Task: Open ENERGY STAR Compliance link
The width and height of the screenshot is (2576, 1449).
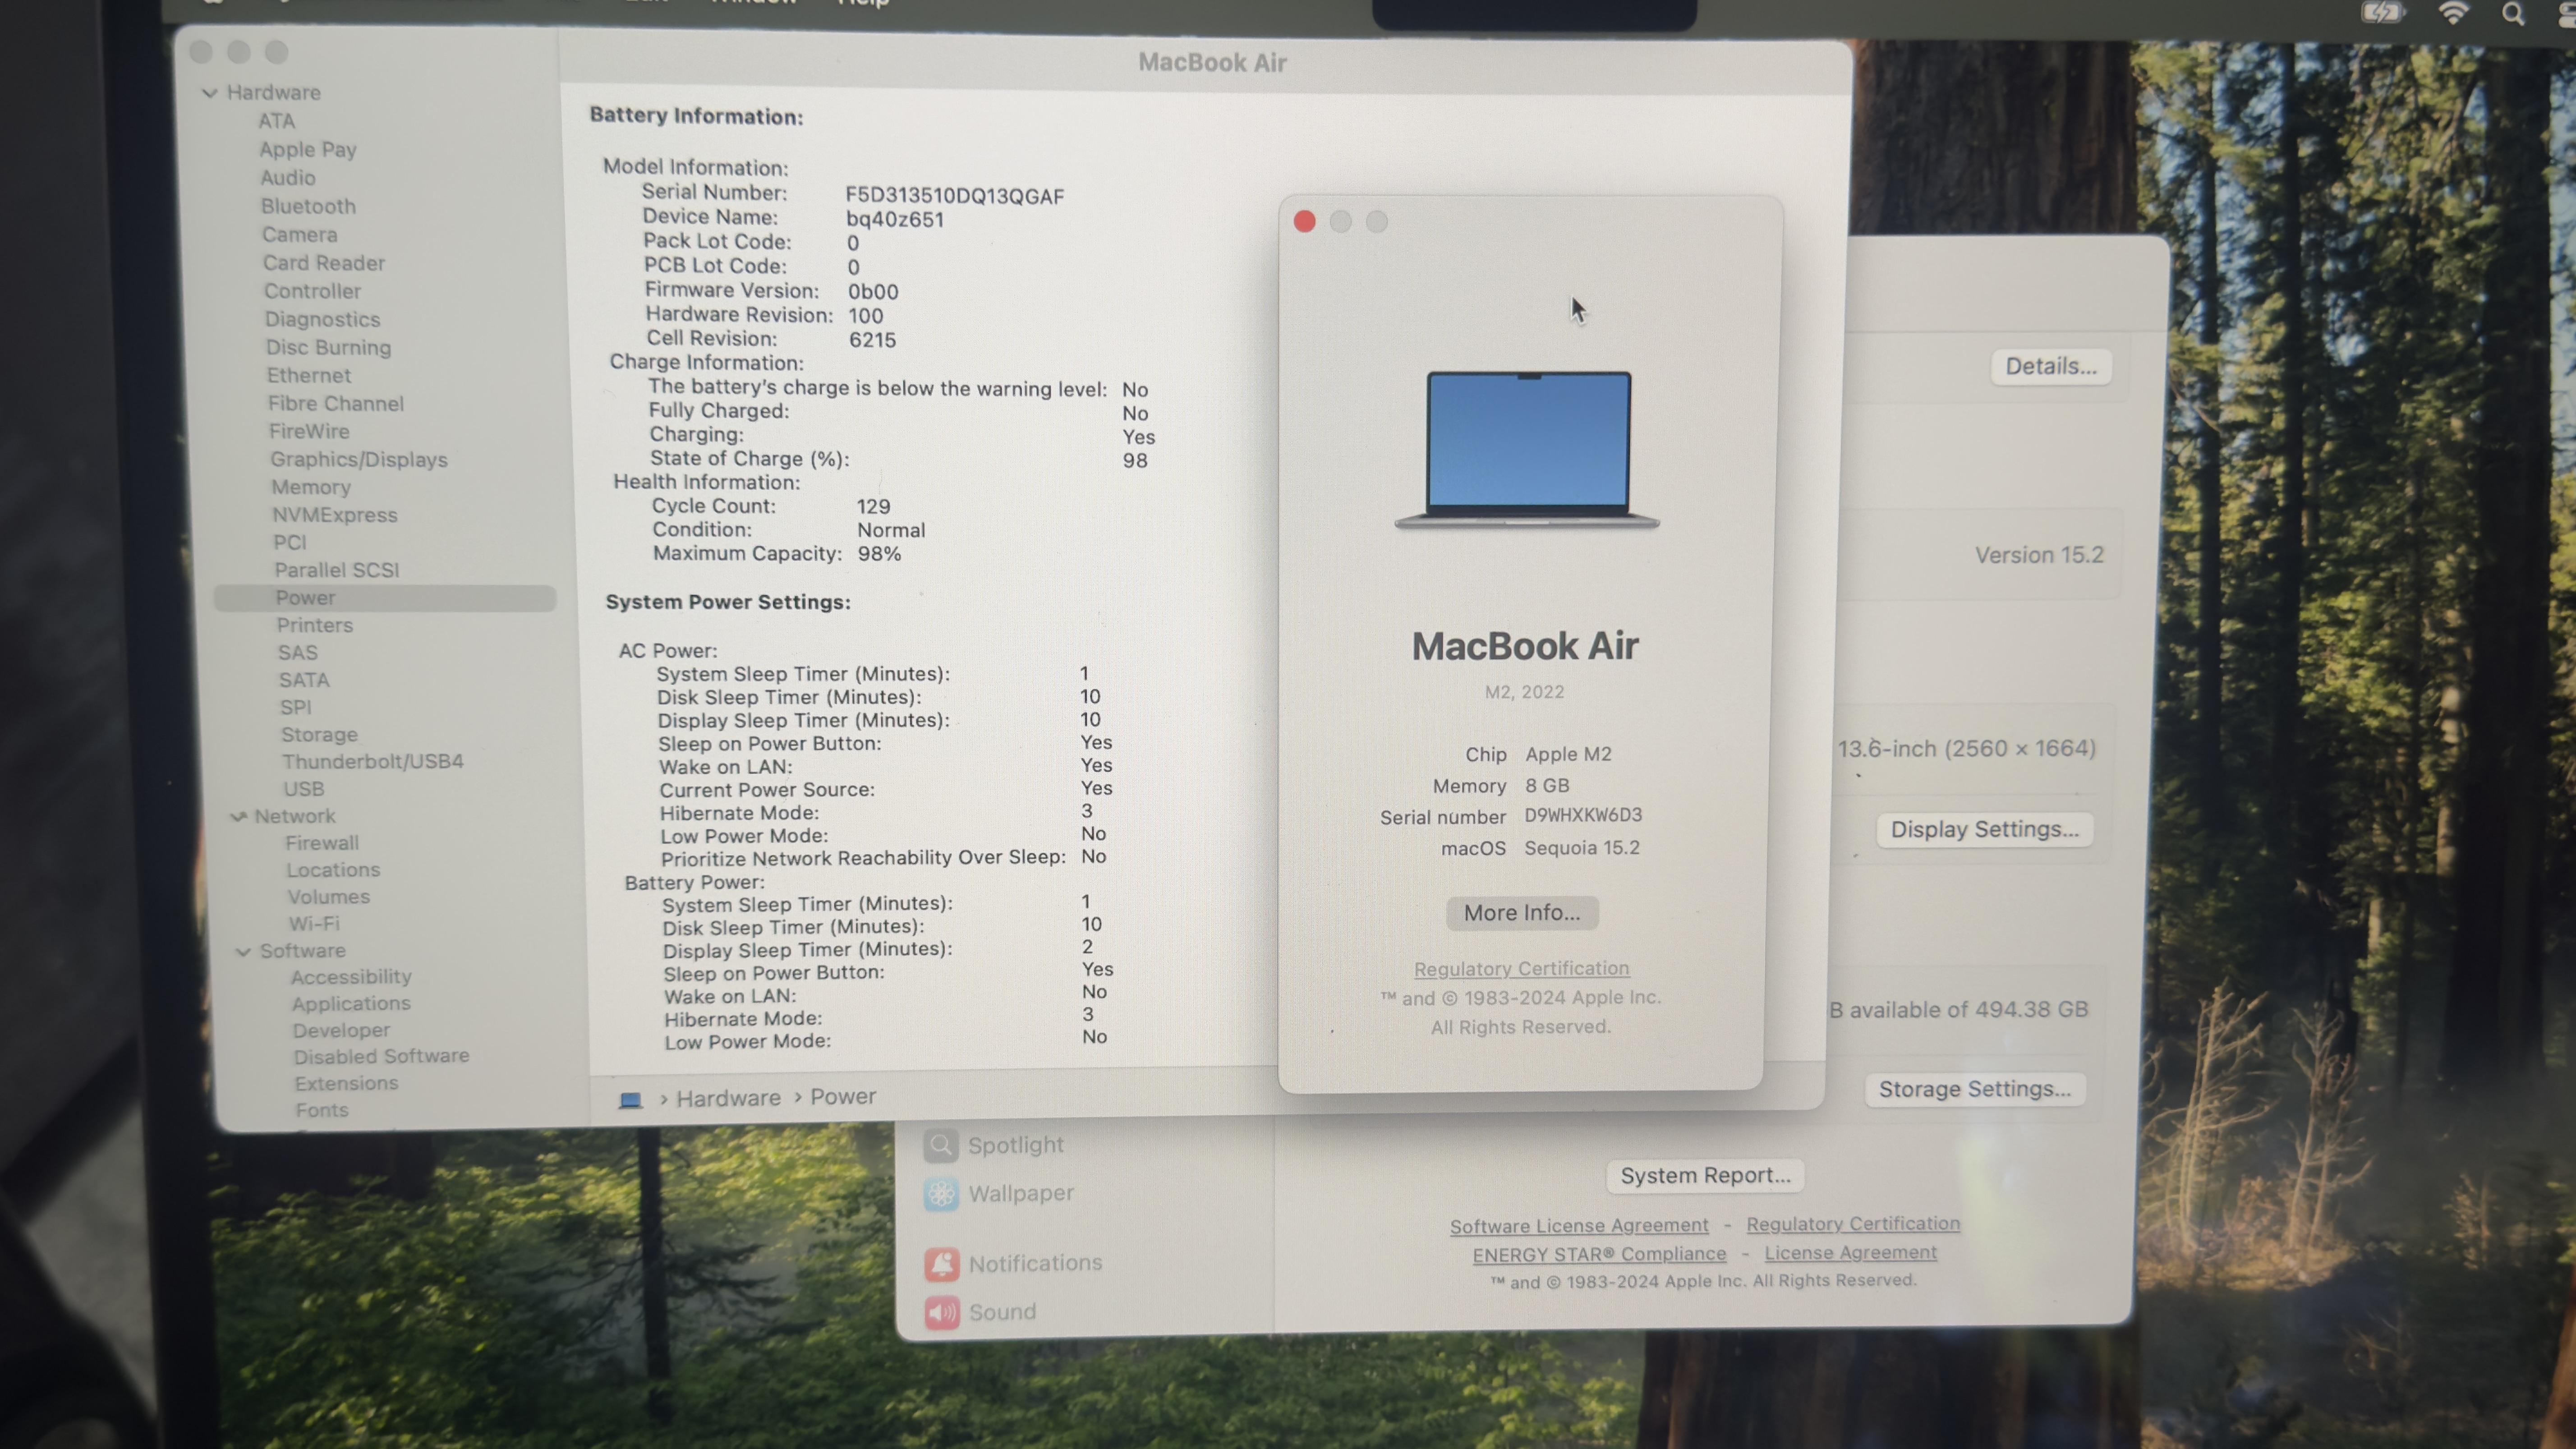Action: (x=1599, y=1254)
